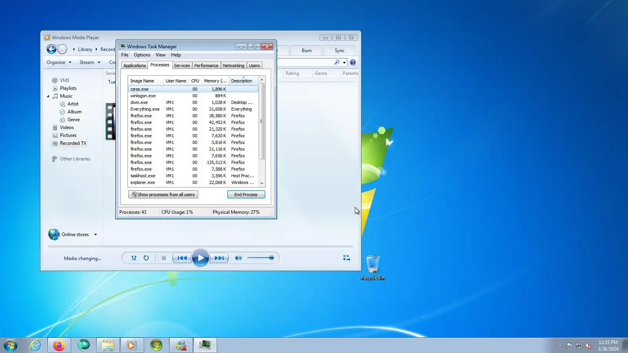Switch to the Networking tab
The image size is (628, 353).
point(234,66)
